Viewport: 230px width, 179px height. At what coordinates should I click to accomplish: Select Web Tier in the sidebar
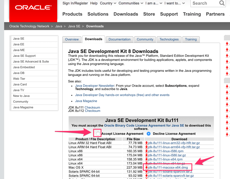pos(34,79)
